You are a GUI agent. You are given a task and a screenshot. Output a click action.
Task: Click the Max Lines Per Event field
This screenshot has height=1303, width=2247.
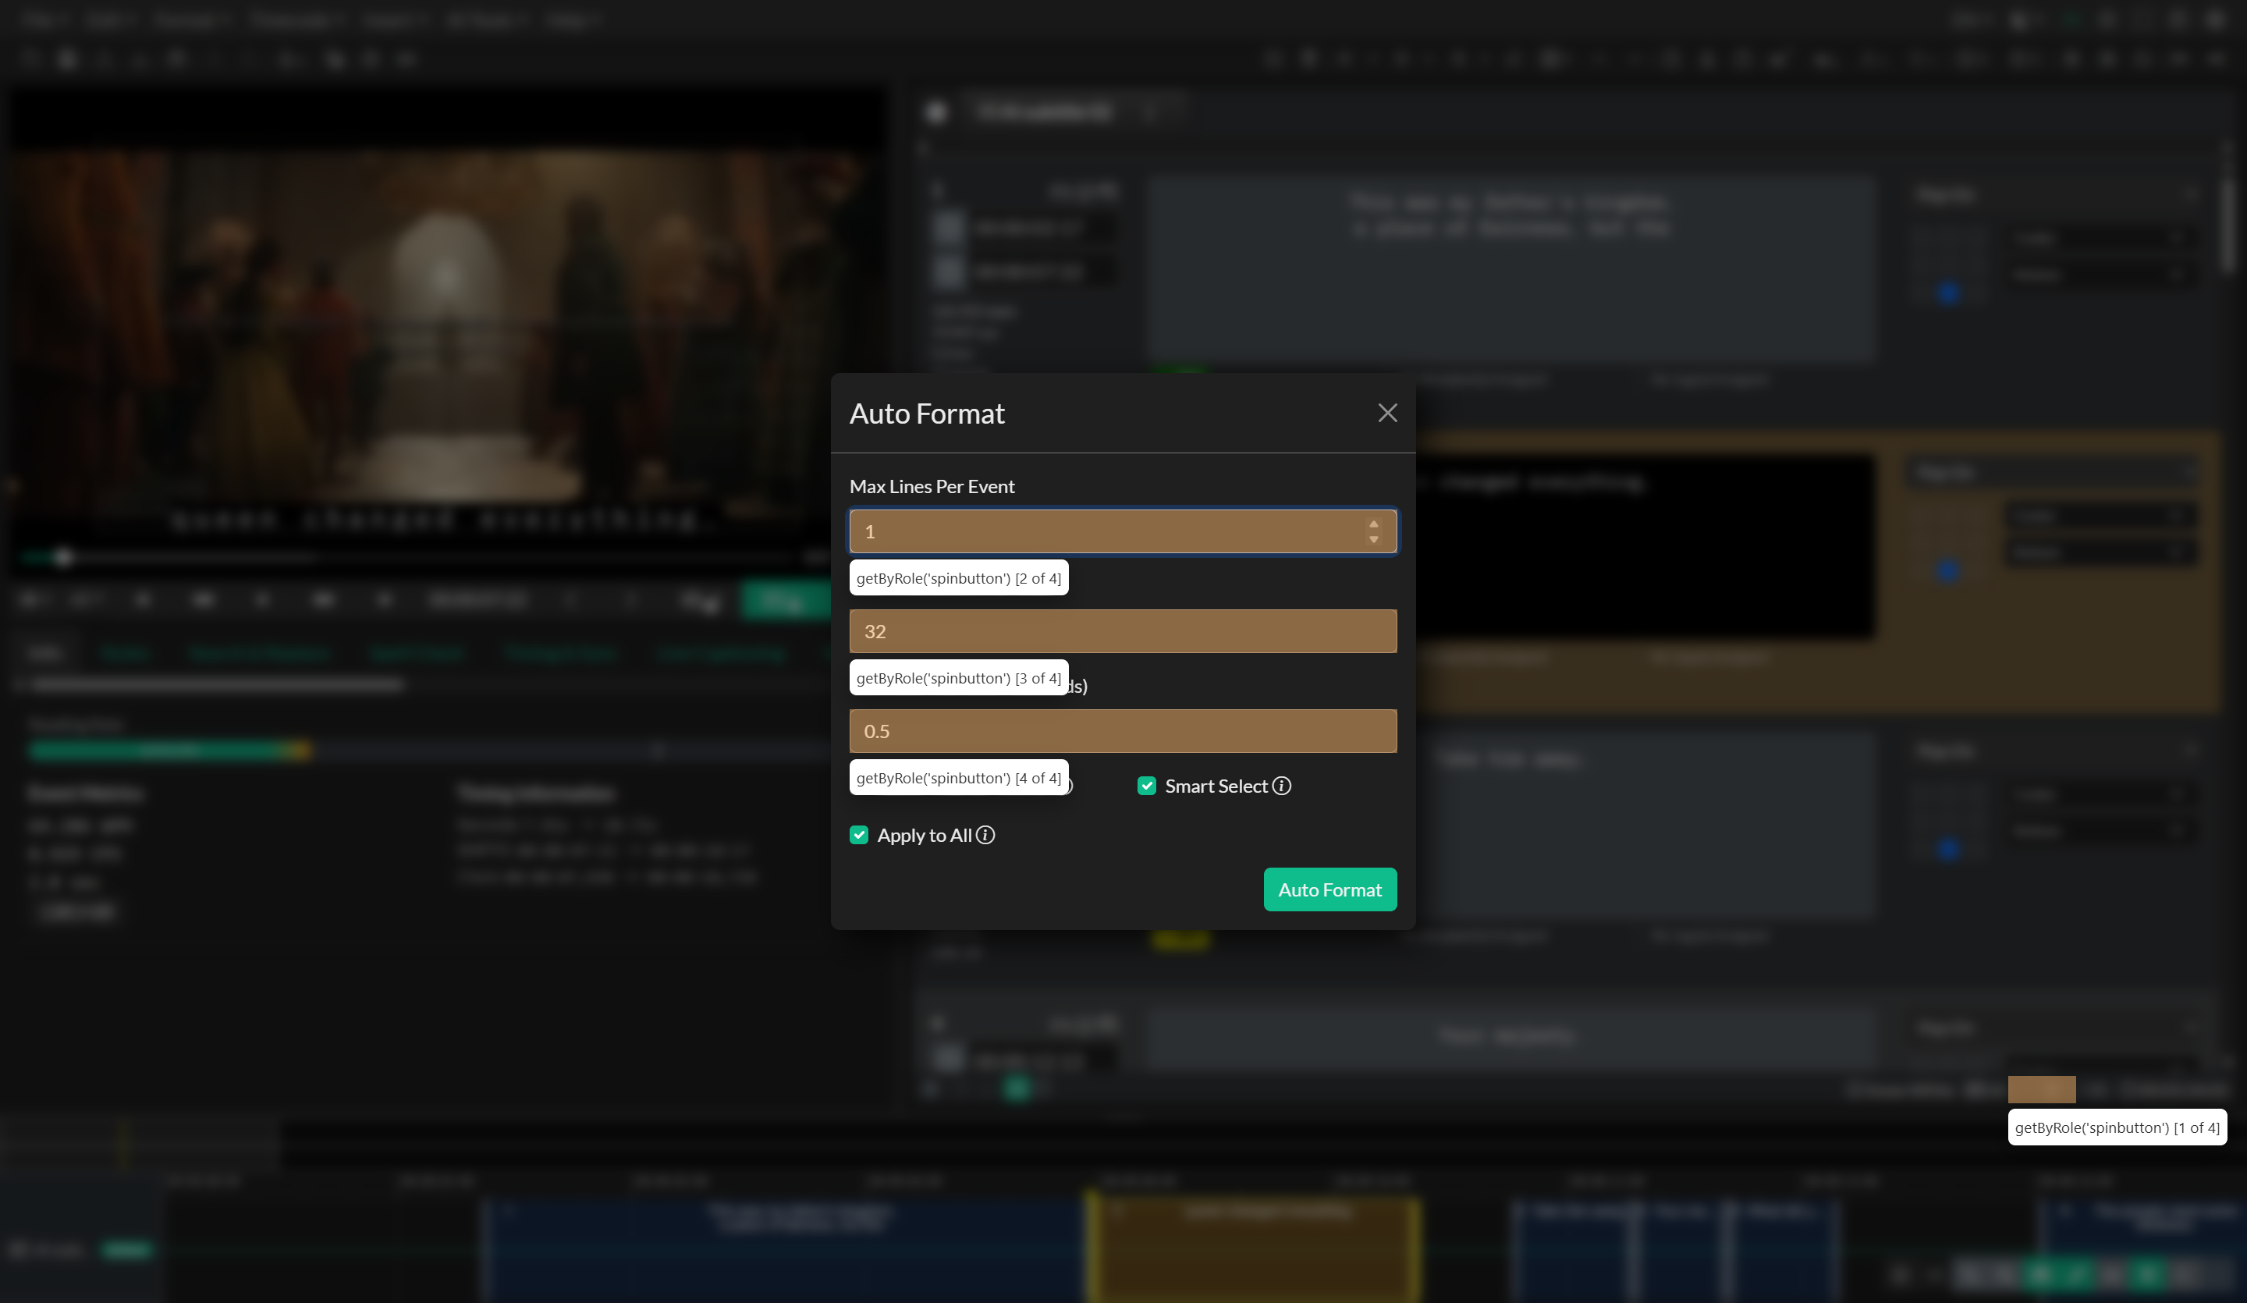coord(1123,531)
